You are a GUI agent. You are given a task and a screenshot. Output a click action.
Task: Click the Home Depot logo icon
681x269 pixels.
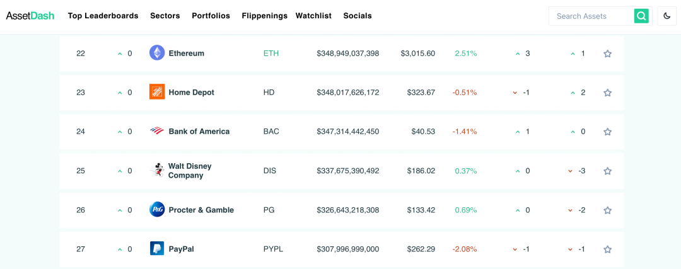pyautogui.click(x=157, y=92)
